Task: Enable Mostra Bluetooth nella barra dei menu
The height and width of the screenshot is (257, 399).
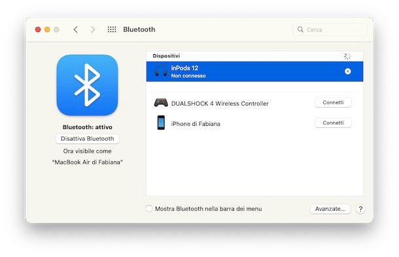Action: coord(149,209)
